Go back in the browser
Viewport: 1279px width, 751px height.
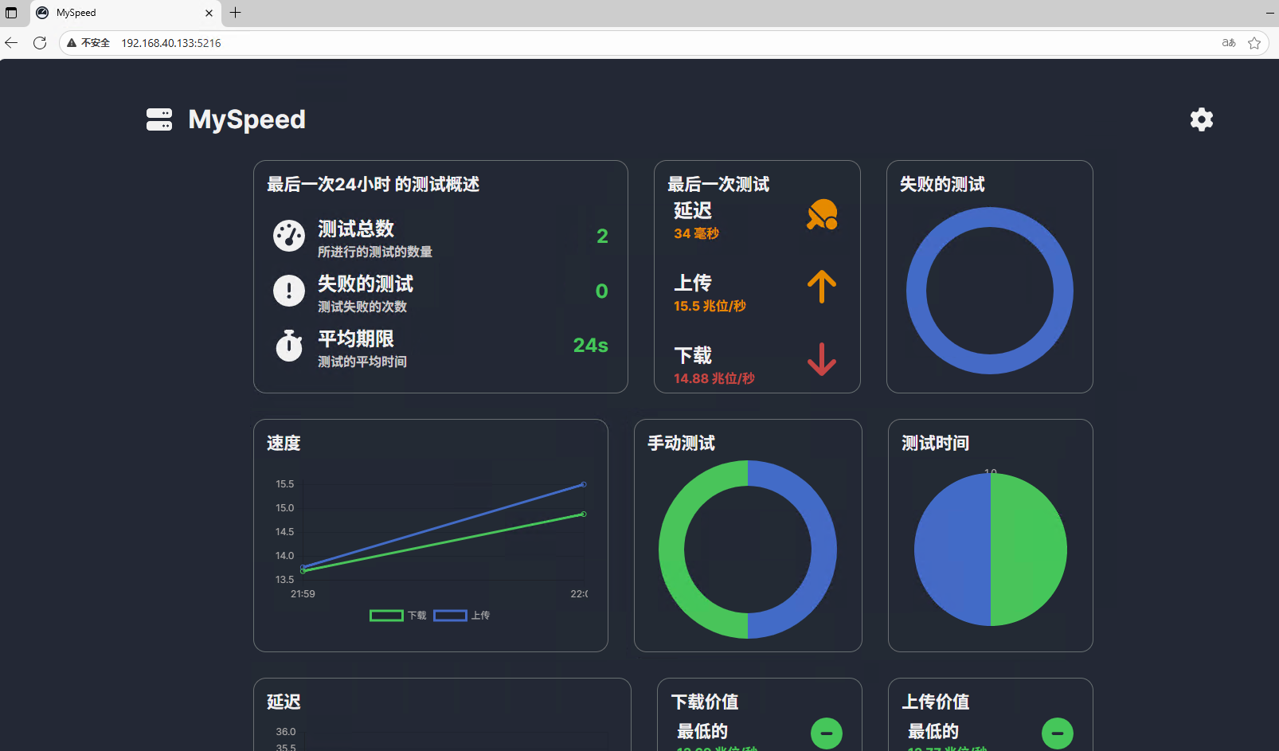[11, 43]
